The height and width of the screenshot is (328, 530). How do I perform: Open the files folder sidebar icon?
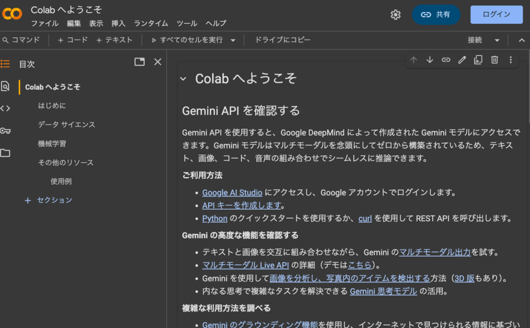click(5, 153)
